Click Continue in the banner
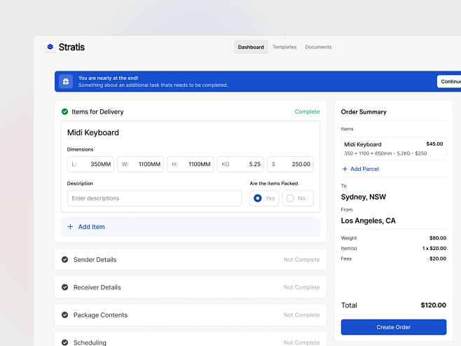Viewport: 461px width, 346px height. click(x=449, y=82)
